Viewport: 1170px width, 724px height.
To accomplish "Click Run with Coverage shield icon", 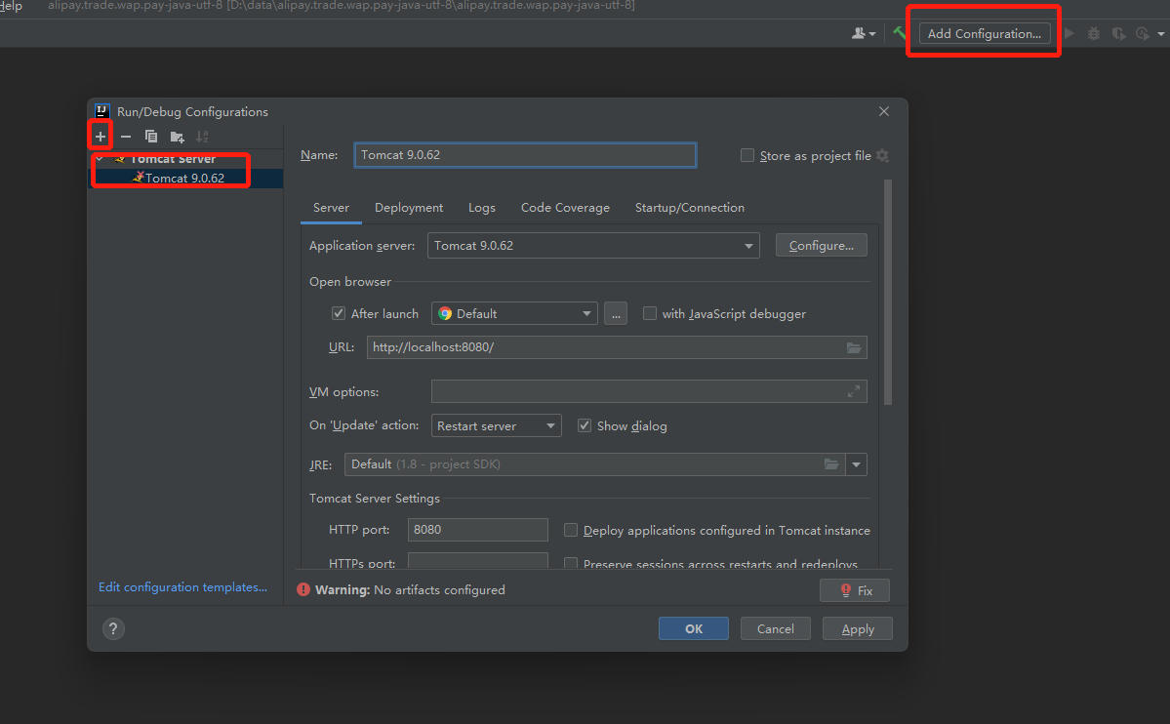I will [1118, 33].
